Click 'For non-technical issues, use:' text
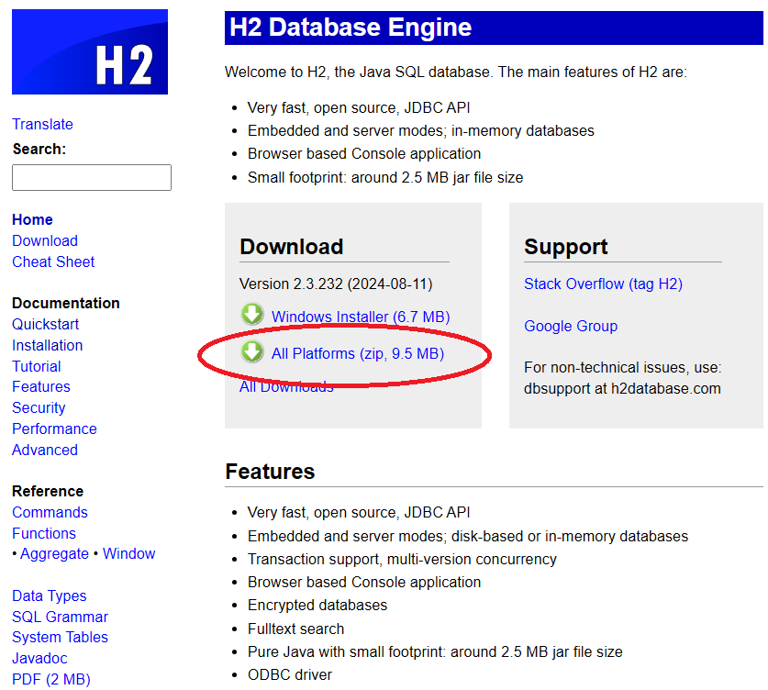The image size is (768, 690). (622, 368)
